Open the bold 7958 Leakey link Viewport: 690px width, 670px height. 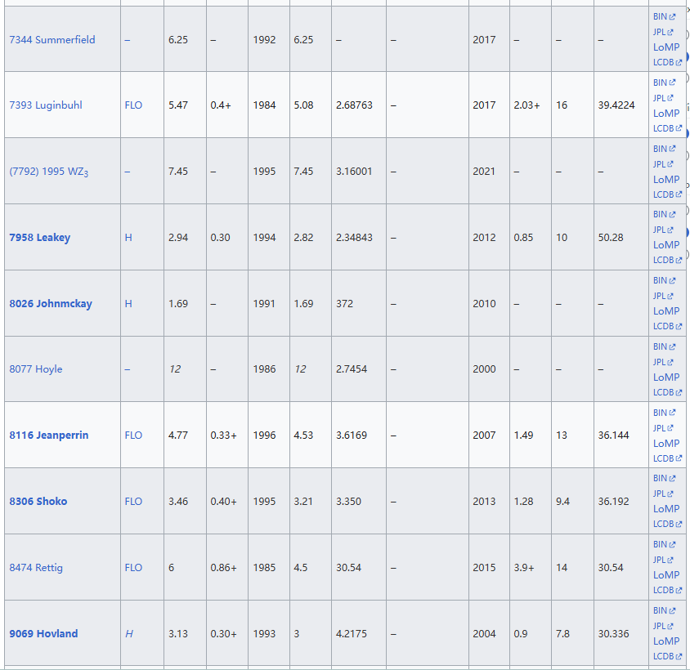40,238
